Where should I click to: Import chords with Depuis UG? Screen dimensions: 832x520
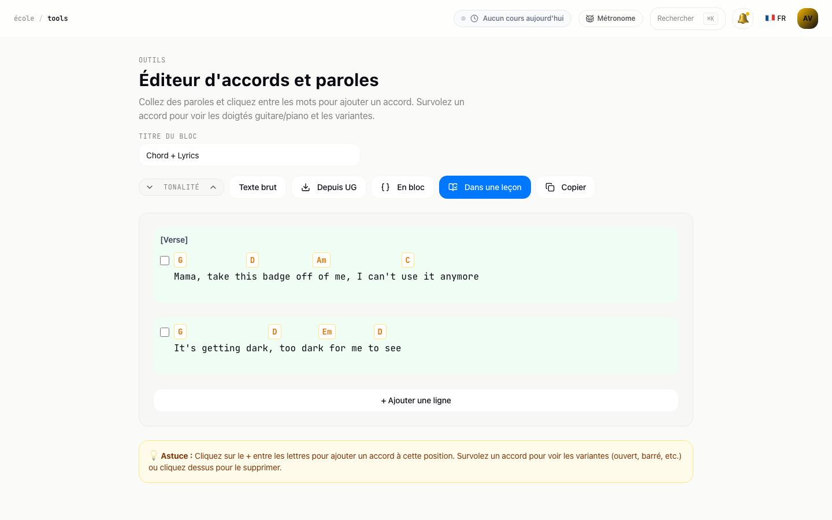click(x=329, y=187)
